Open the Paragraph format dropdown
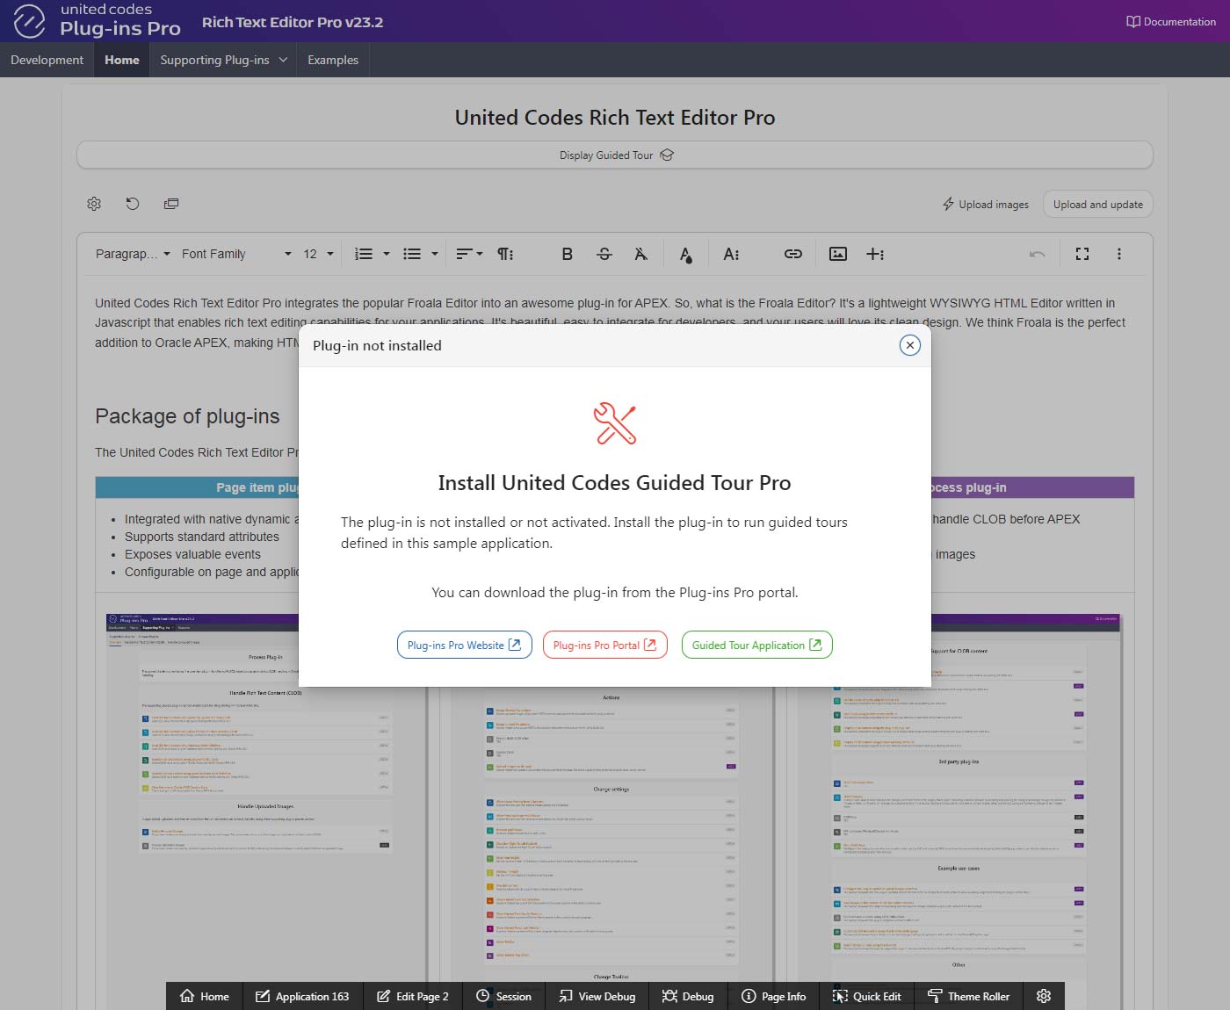The width and height of the screenshot is (1230, 1010). [133, 254]
